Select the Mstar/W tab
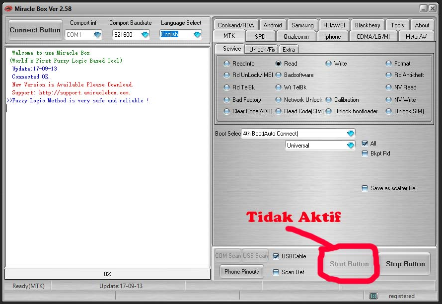 tap(416, 36)
